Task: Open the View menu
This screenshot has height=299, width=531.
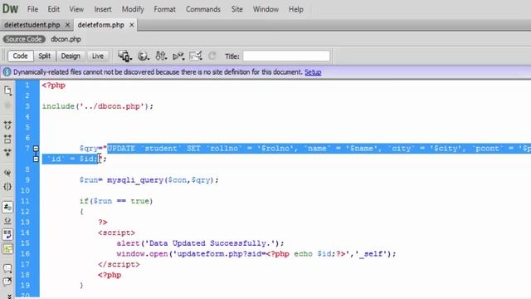Action: [x=76, y=9]
